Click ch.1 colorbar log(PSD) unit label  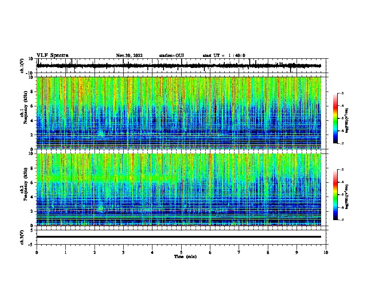pyautogui.click(x=347, y=120)
